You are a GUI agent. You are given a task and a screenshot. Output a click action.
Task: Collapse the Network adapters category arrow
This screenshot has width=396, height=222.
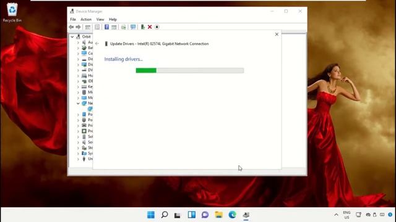click(x=78, y=104)
